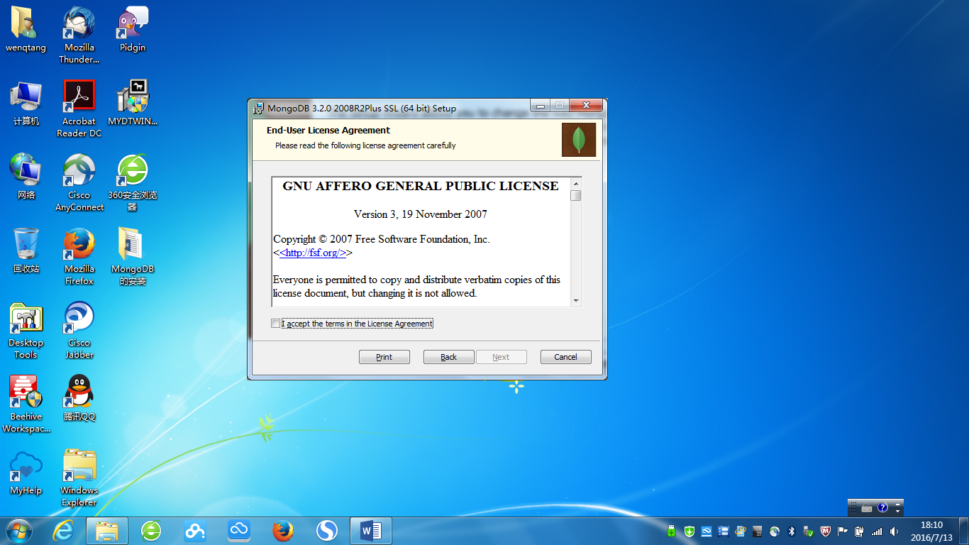Open language bar options dropdown arrow

tap(897, 511)
